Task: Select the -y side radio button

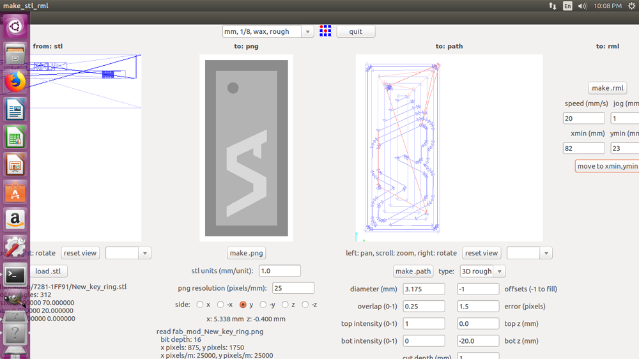Action: click(x=263, y=305)
